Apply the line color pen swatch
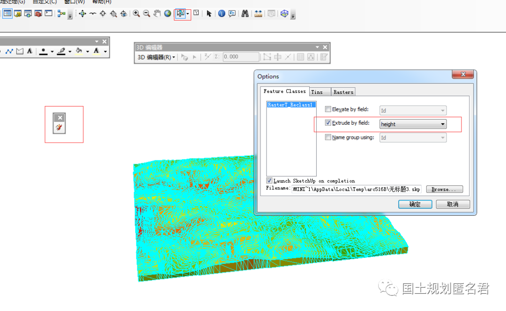 (x=61, y=51)
